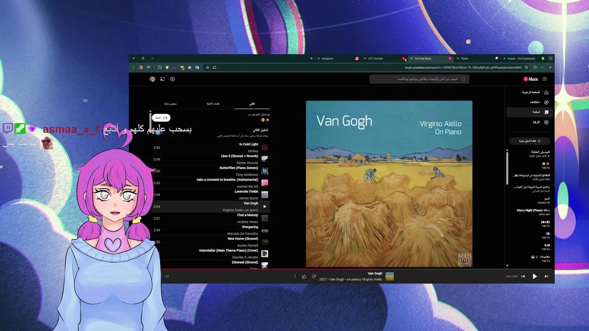Open tab list dropdown in title bar
Viewport: 589px width, 331px height.
pyautogui.click(x=550, y=58)
